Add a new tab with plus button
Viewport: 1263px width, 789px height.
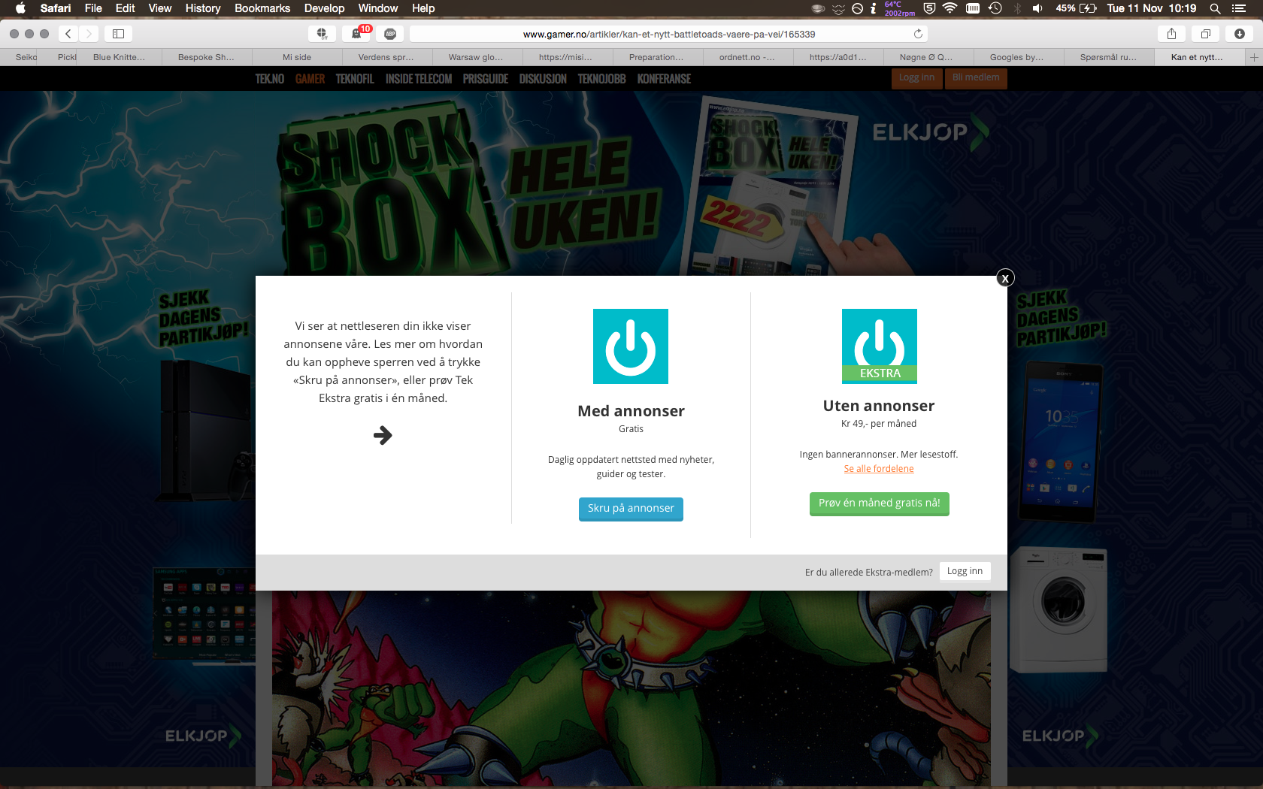[x=1254, y=57]
